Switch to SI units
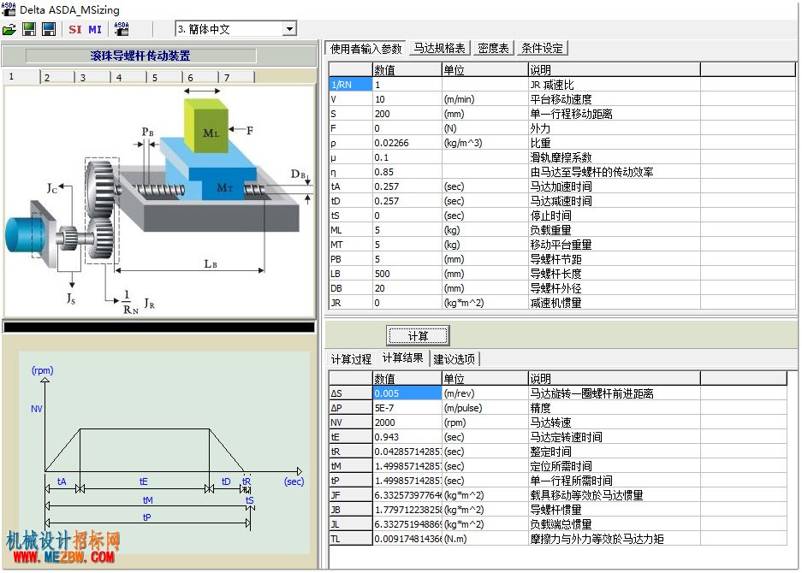 click(75, 30)
